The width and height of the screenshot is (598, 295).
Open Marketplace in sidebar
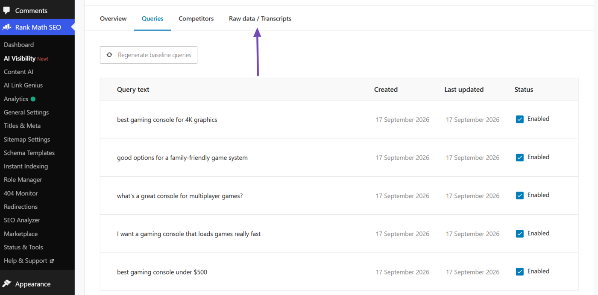point(21,234)
